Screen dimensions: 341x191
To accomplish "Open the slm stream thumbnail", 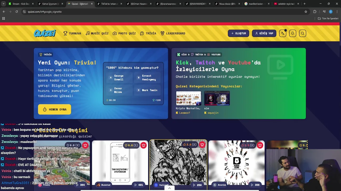I will pos(217,98).
